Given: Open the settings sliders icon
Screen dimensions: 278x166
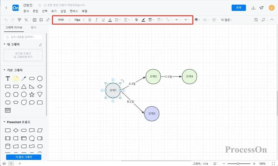Looking at the screenshot, I should coord(263,20).
